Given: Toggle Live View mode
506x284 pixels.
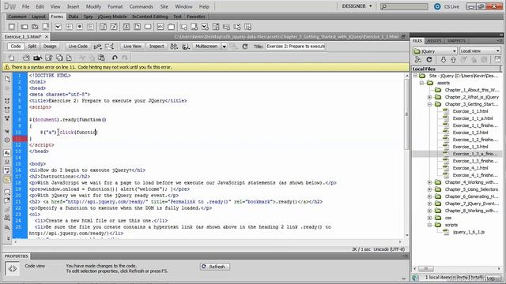Looking at the screenshot, I should [x=132, y=47].
